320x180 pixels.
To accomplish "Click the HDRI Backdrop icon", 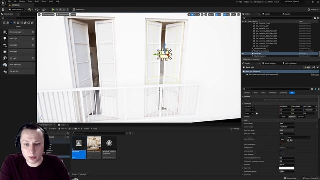I will tap(5, 65).
